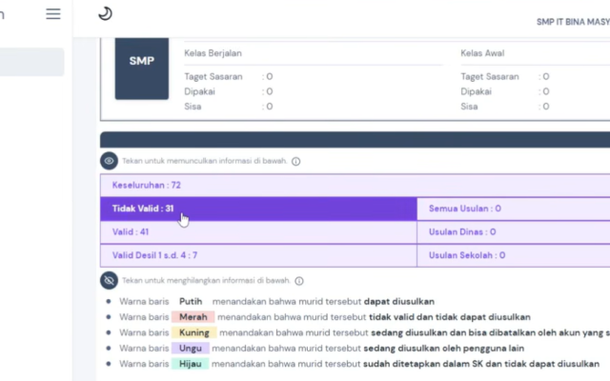The height and width of the screenshot is (381, 610).
Task: Click 'Sisa' under Kelas Berjalan
Action: click(x=193, y=107)
